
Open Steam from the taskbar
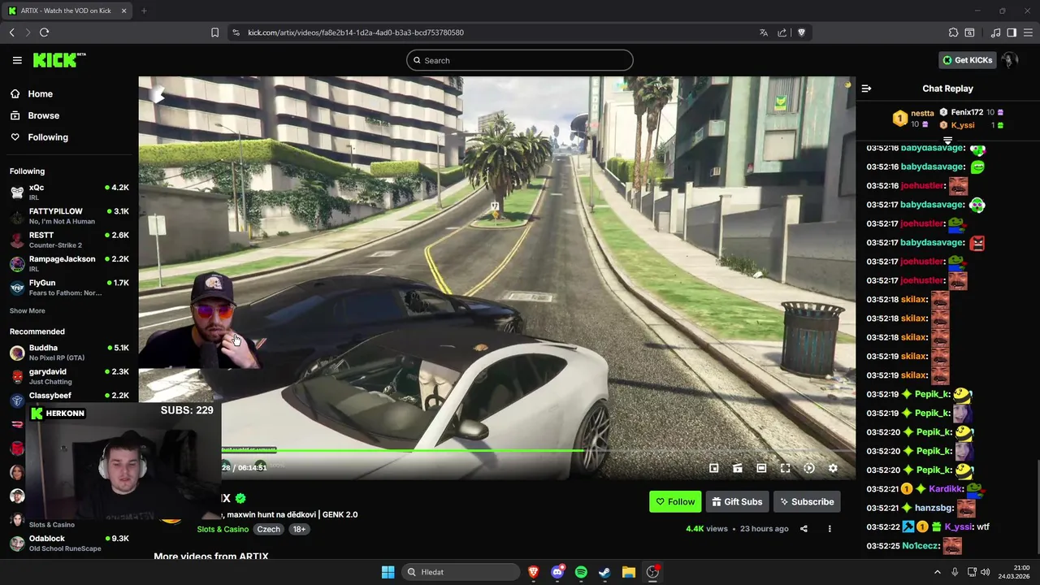point(604,572)
